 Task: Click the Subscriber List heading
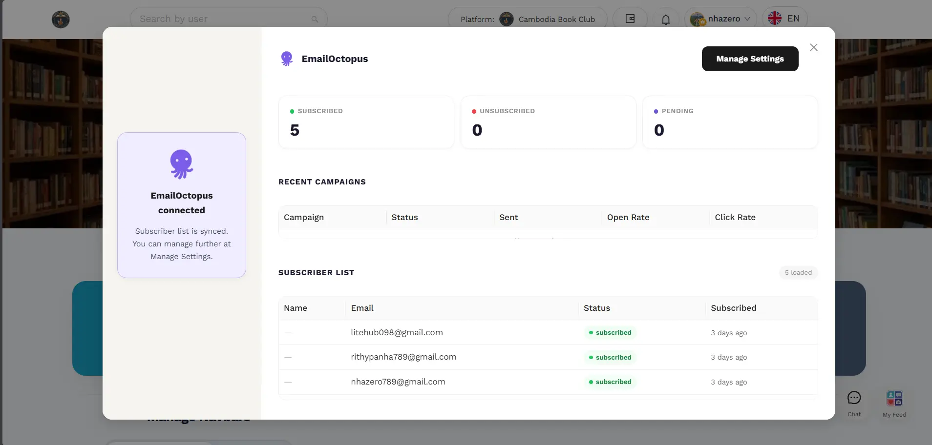click(317, 272)
